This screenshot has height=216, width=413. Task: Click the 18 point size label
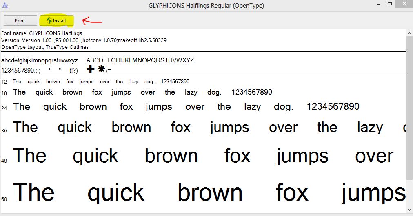click(x=4, y=93)
